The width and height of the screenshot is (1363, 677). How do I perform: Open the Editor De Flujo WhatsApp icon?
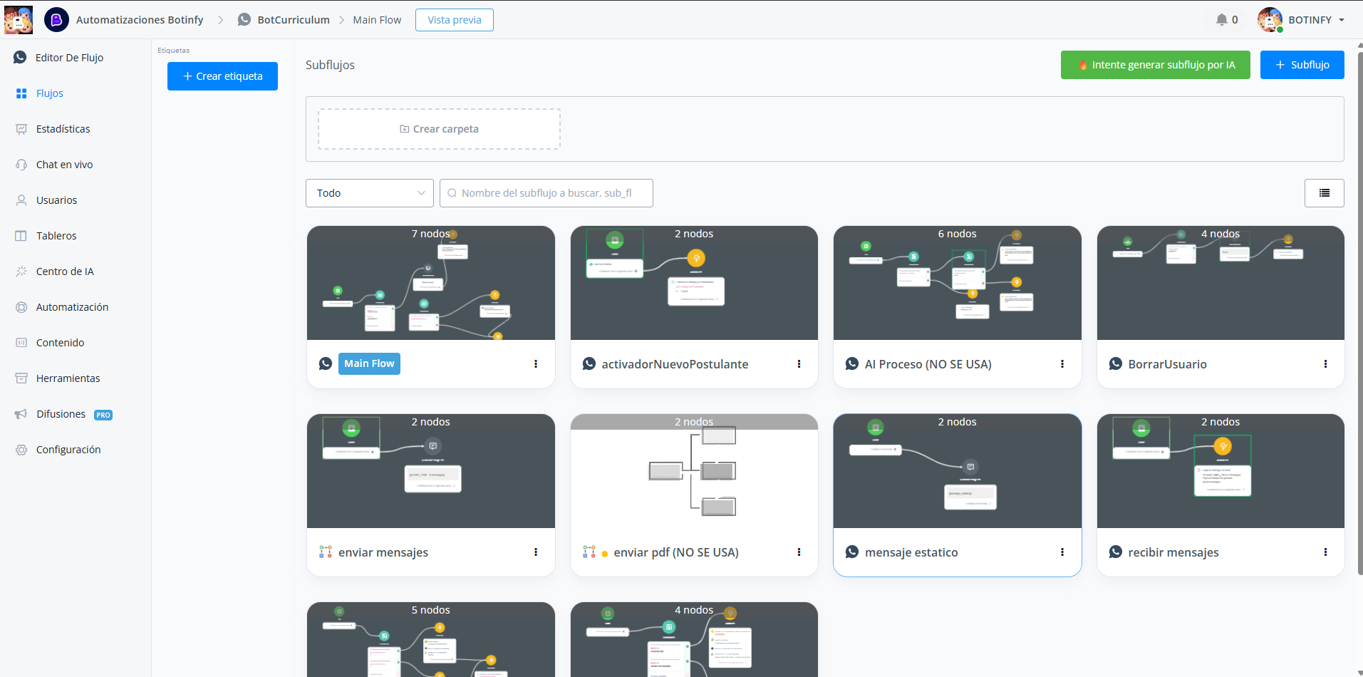click(20, 58)
